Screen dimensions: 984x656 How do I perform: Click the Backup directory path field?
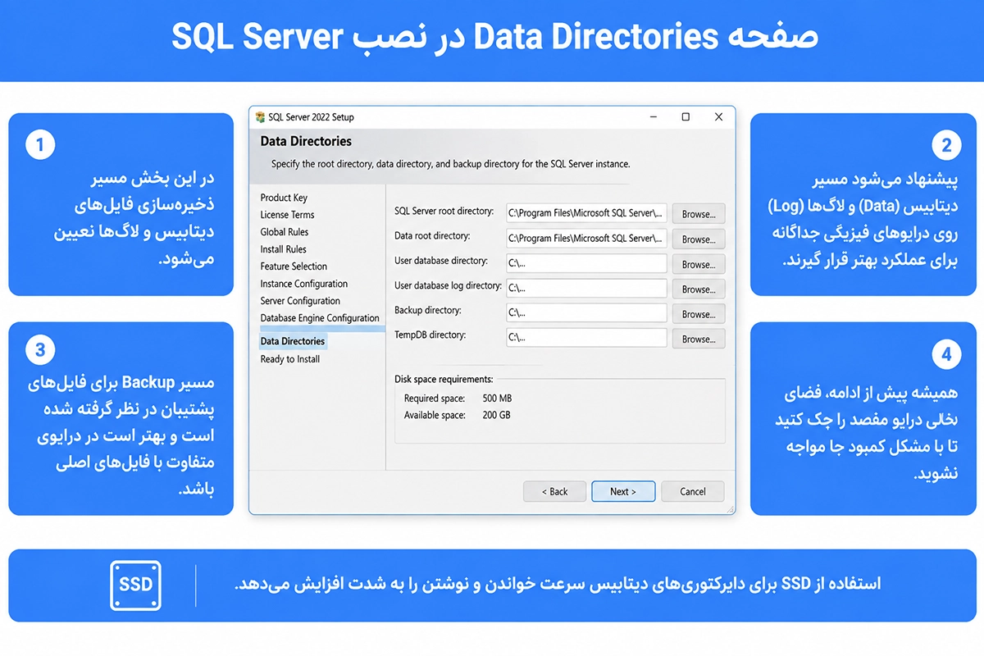[586, 313]
